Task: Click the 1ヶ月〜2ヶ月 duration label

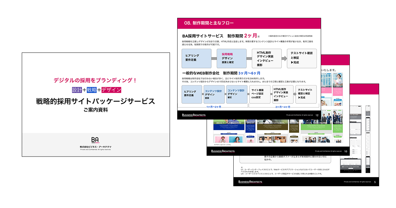Action: pyautogui.click(x=214, y=107)
